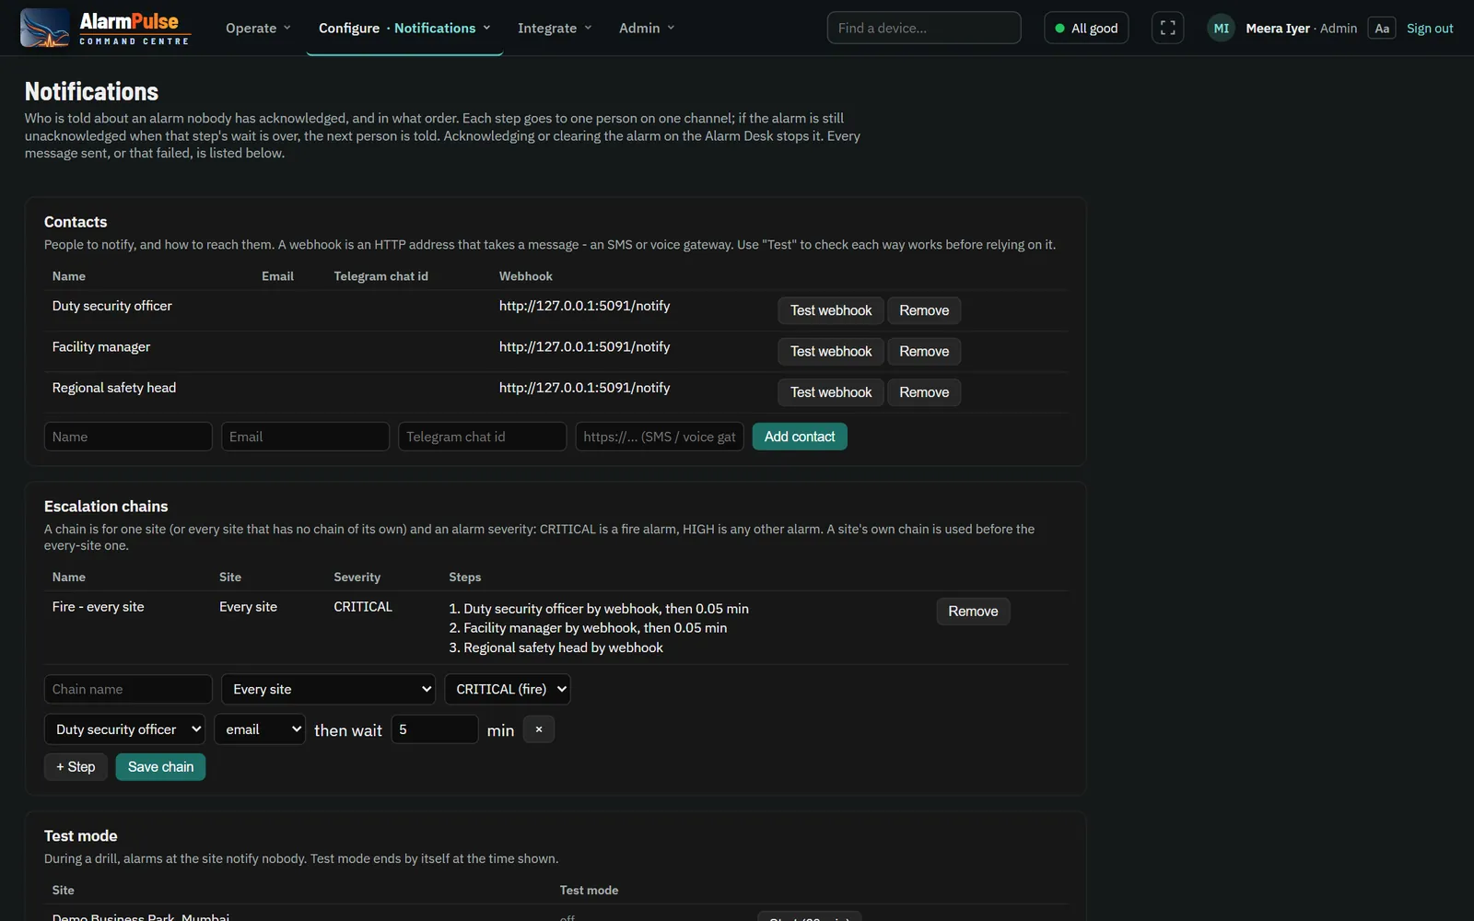This screenshot has width=1474, height=921.
Task: Click the Contacts section heading
Action: (x=76, y=222)
